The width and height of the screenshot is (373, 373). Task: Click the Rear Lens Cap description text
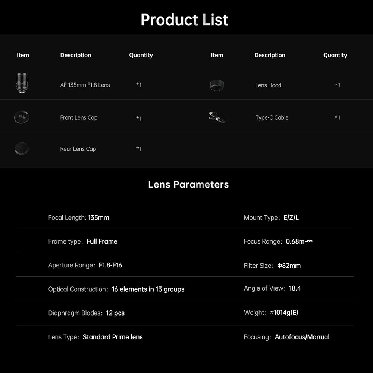click(x=78, y=149)
